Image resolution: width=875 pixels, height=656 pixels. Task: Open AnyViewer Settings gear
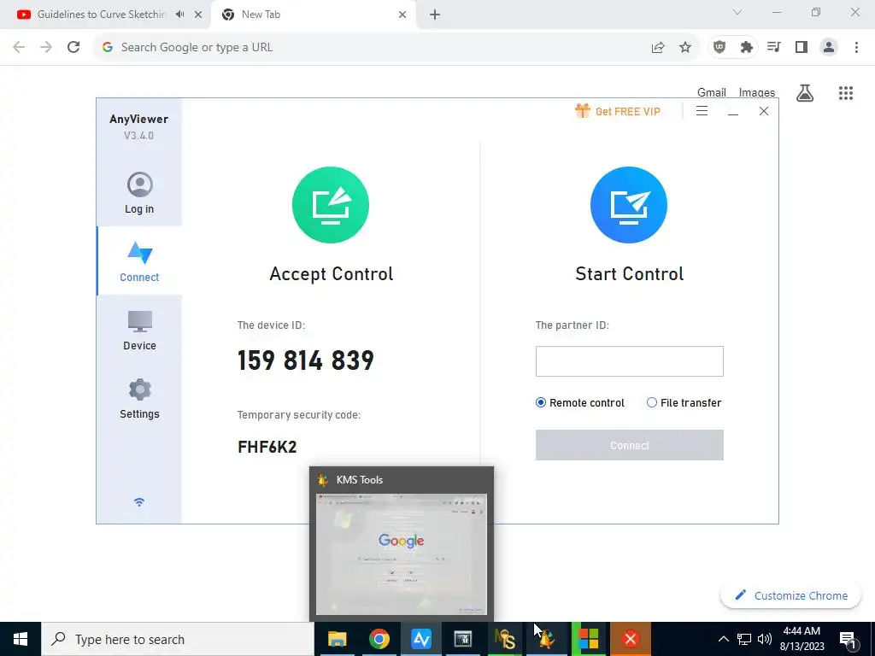(x=139, y=398)
